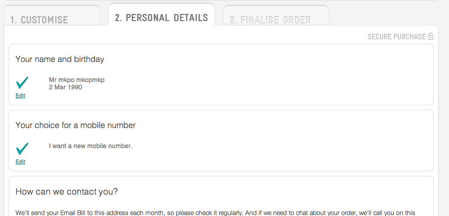Click the padlock icon beside Secure Purchase
Image resolution: width=449 pixels, height=216 pixels.
[x=430, y=36]
